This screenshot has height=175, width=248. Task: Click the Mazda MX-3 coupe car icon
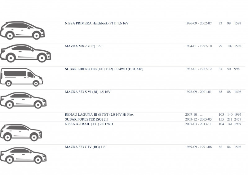tap(25, 53)
